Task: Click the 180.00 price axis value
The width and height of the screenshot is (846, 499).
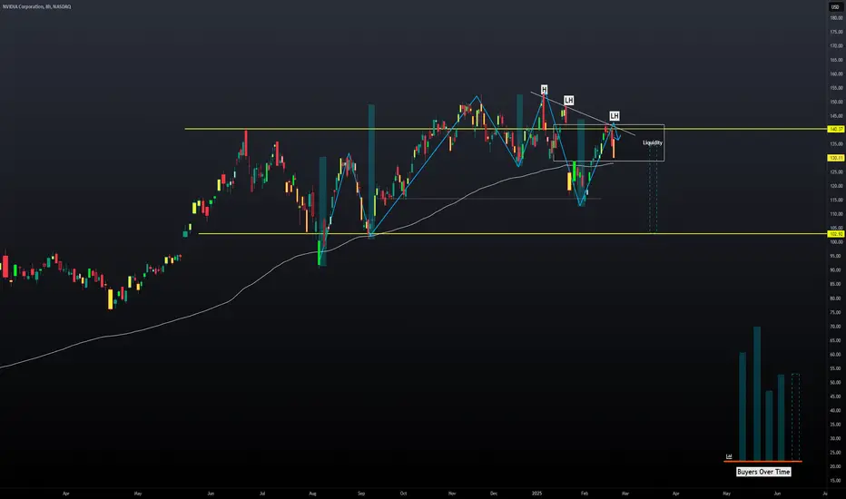Action: [836, 18]
